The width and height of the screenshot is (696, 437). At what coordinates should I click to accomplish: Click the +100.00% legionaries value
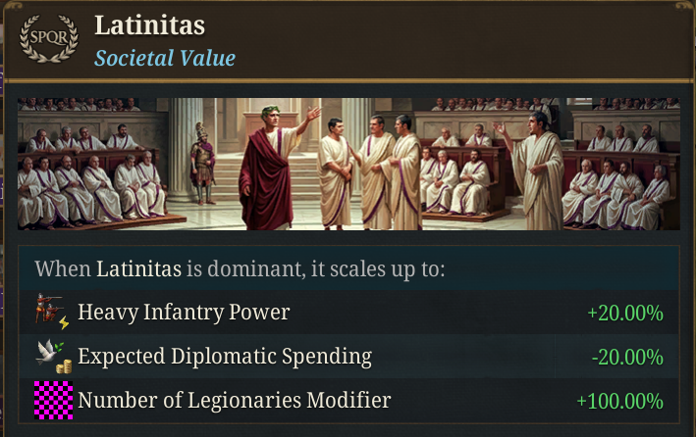pyautogui.click(x=619, y=401)
